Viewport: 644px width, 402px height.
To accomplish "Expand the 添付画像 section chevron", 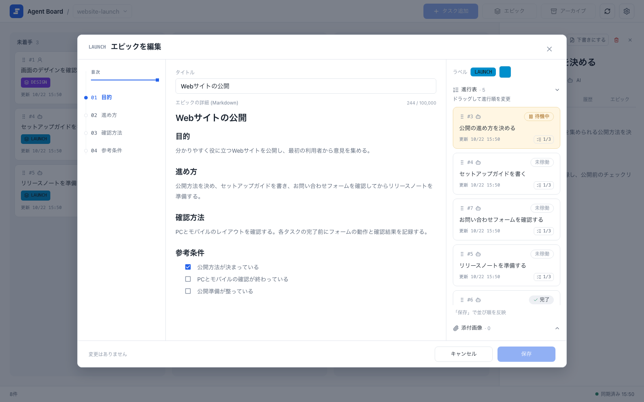I will point(557,328).
